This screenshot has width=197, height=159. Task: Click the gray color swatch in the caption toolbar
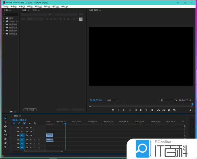point(81,19)
